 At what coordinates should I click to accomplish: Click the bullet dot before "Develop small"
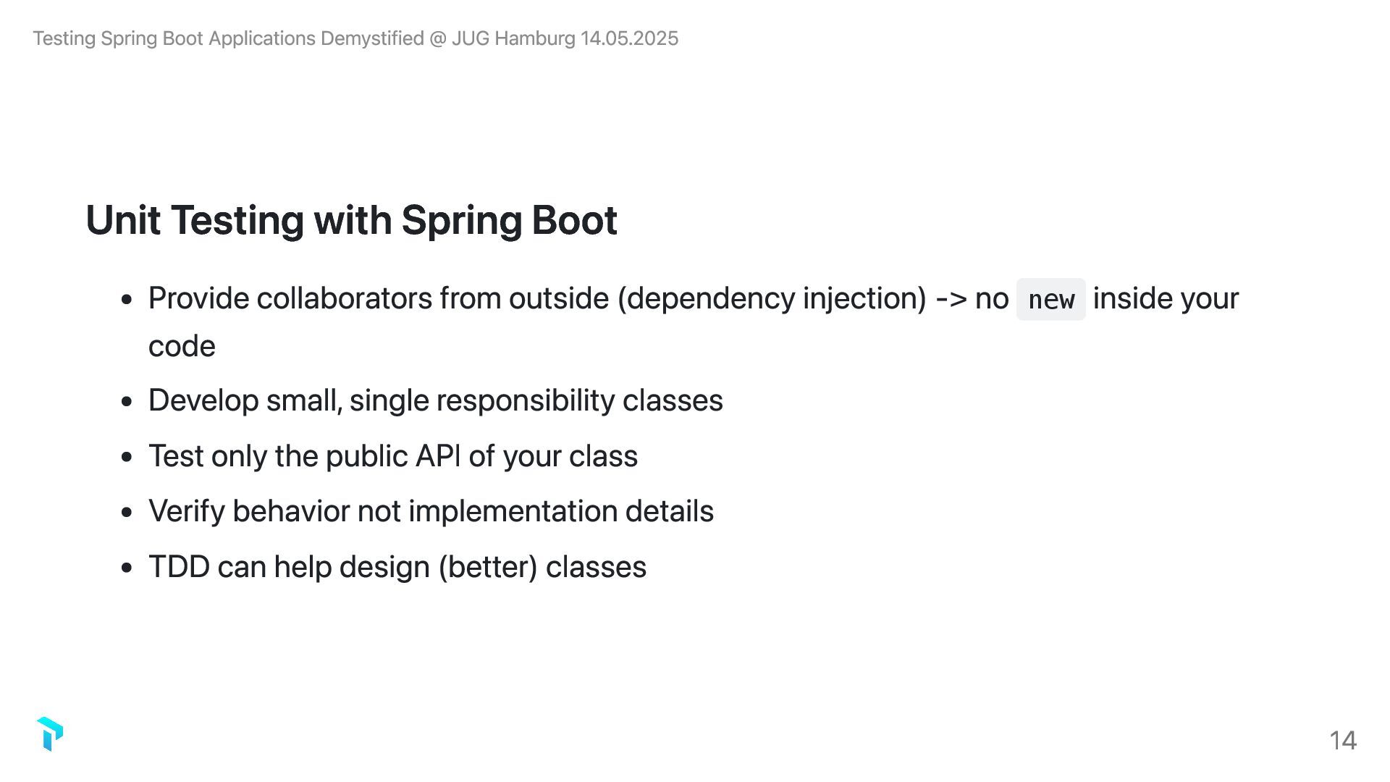tap(127, 401)
